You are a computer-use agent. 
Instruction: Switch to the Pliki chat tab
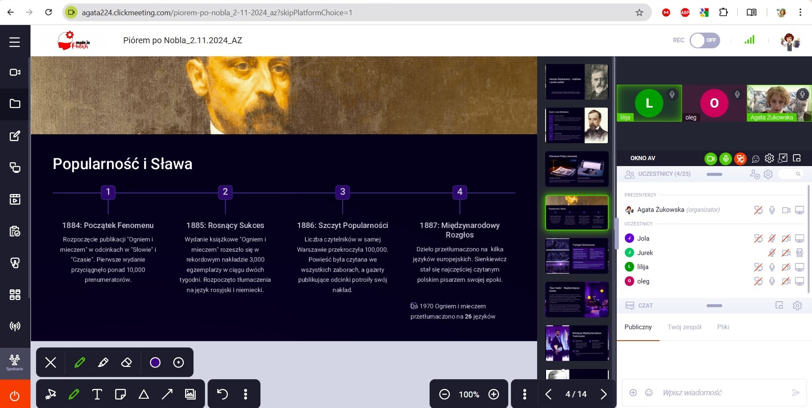723,327
